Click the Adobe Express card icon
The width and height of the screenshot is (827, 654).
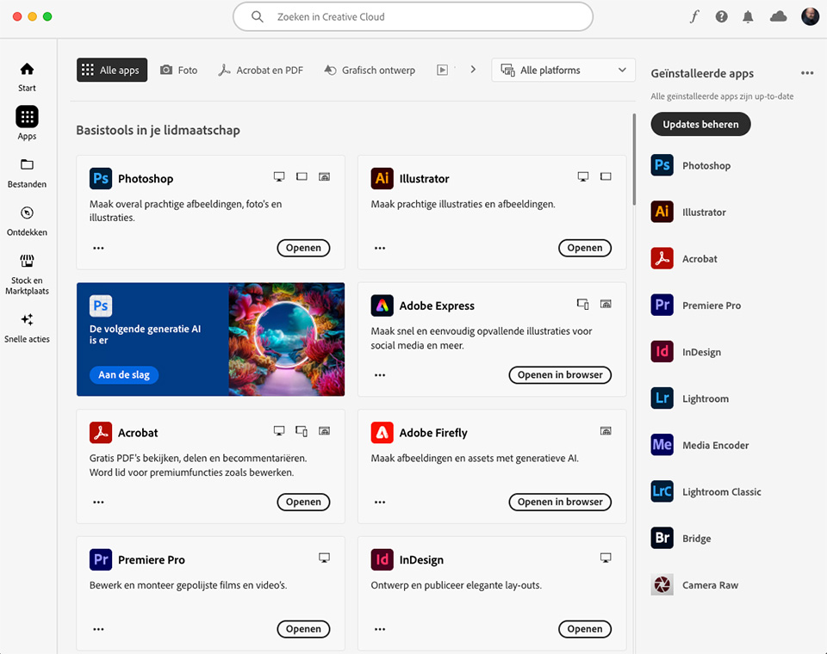pos(382,305)
